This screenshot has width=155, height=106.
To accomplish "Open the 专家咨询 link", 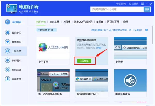I will click(x=121, y=4).
